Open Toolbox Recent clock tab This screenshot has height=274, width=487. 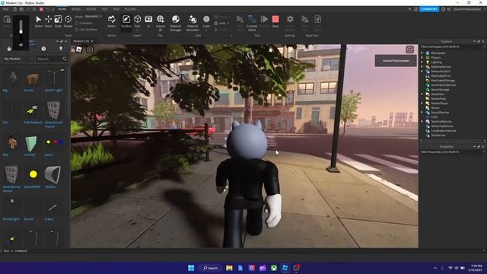click(x=43, y=49)
